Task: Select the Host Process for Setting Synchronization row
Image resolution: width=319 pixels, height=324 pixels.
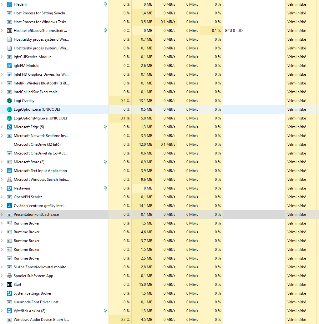Action: [159, 13]
